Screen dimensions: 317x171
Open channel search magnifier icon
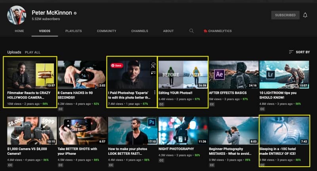[191, 31]
